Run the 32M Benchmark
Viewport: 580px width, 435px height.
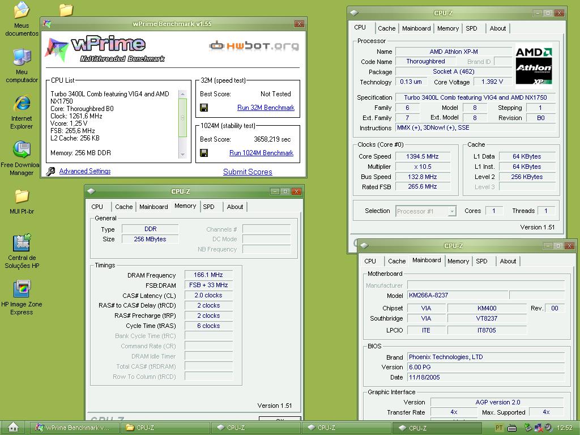266,108
